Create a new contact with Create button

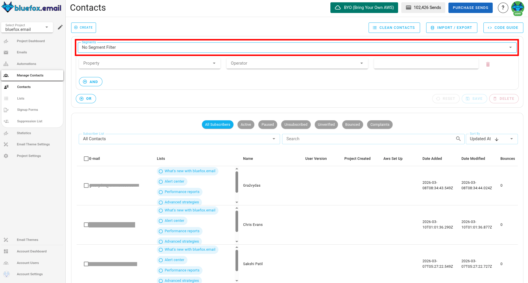[x=83, y=27]
